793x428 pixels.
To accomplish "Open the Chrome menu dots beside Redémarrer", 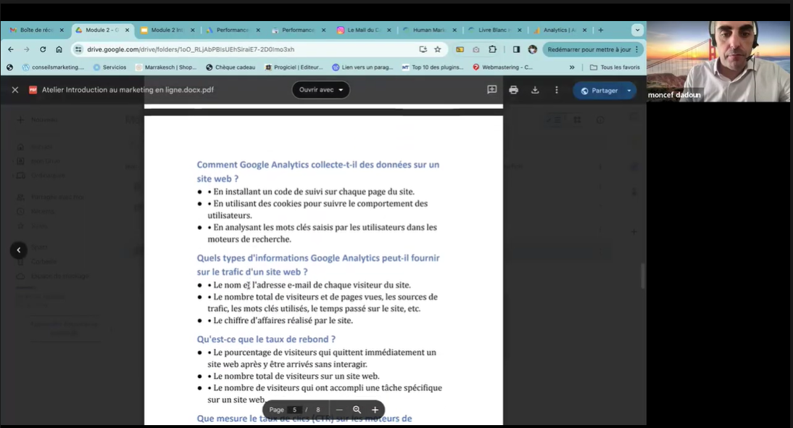I will pyautogui.click(x=636, y=49).
